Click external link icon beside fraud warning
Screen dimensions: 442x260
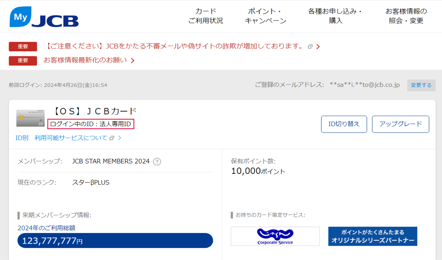click(310, 46)
